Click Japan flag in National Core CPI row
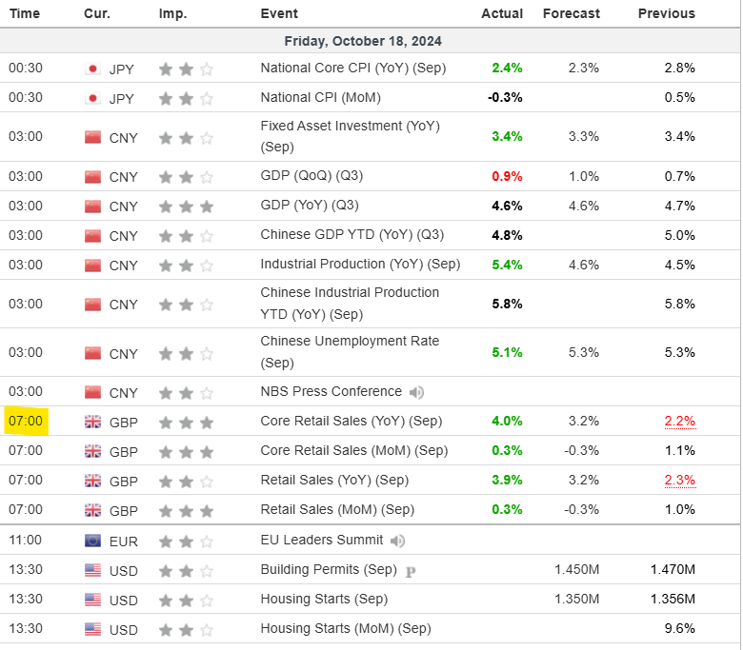Screen dimensions: 743x650 pos(92,69)
